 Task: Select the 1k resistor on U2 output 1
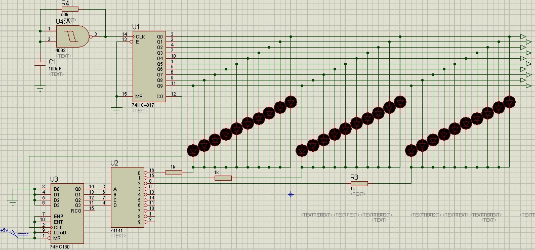223,178
